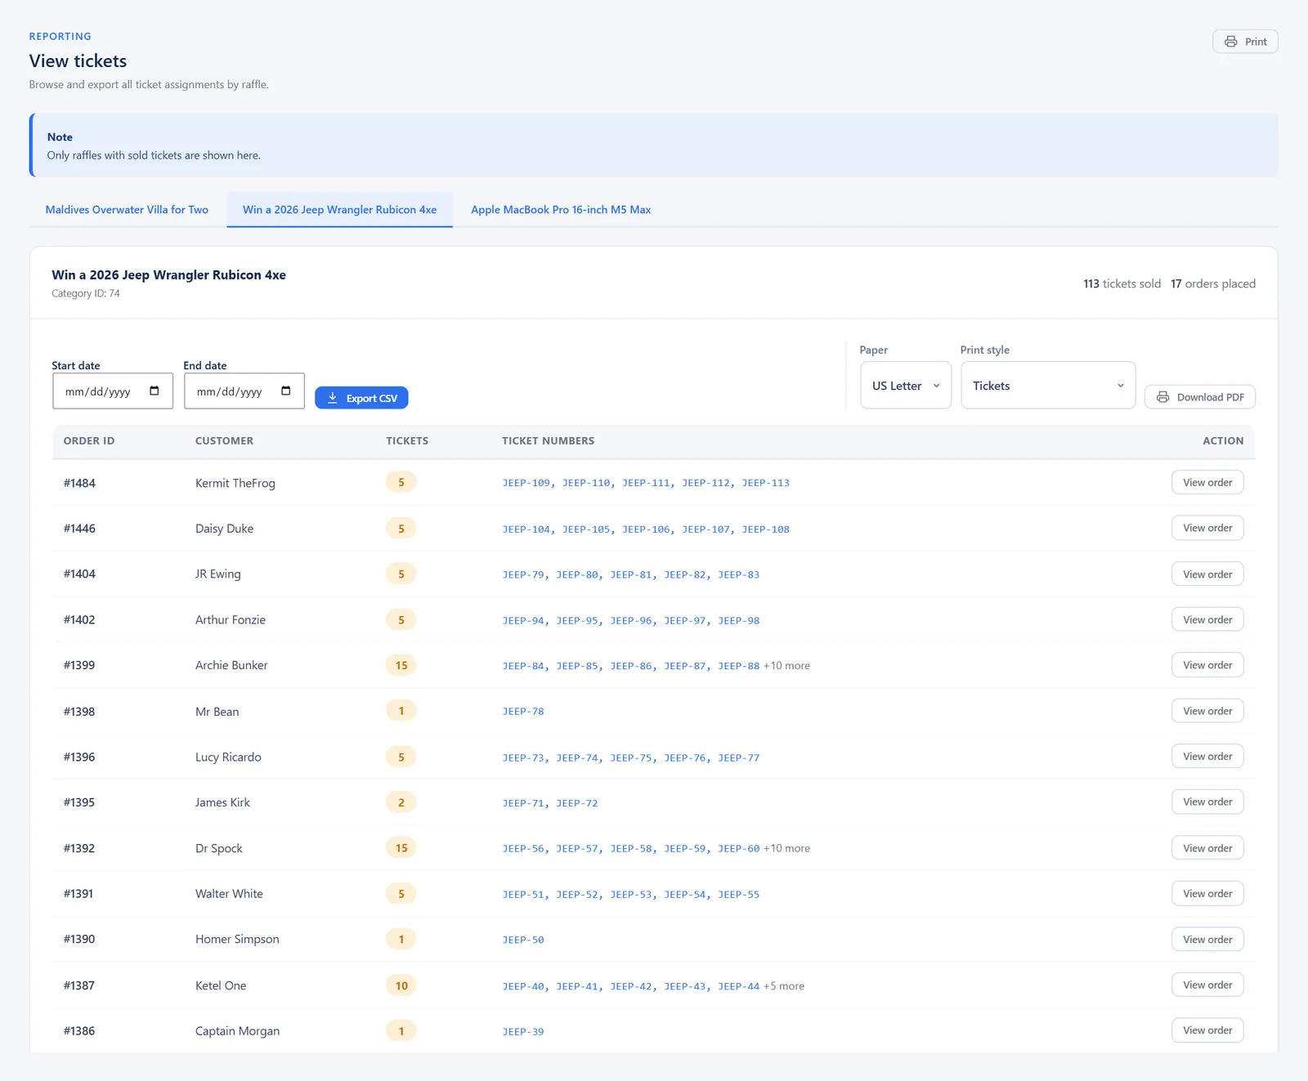Image resolution: width=1308 pixels, height=1081 pixels.
Task: Select ticket count badge 15 for order #1399
Action: [401, 665]
